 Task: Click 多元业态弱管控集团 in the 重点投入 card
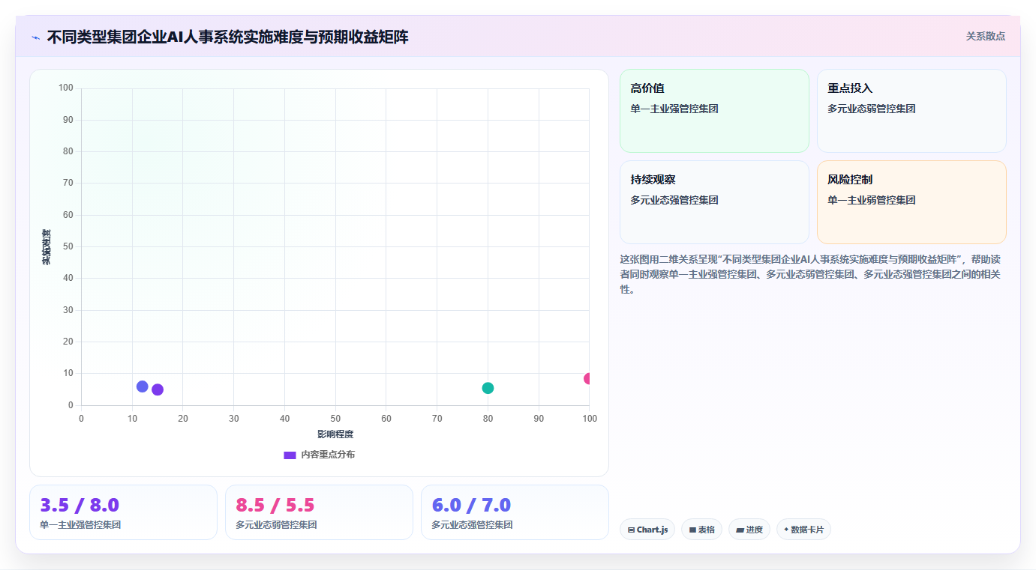point(871,109)
